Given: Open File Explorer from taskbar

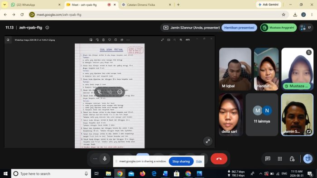Looking at the screenshot, I should [108, 173].
